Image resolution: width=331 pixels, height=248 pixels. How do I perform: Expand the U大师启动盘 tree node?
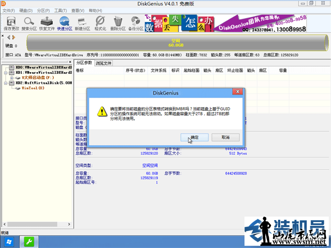tap(11, 78)
